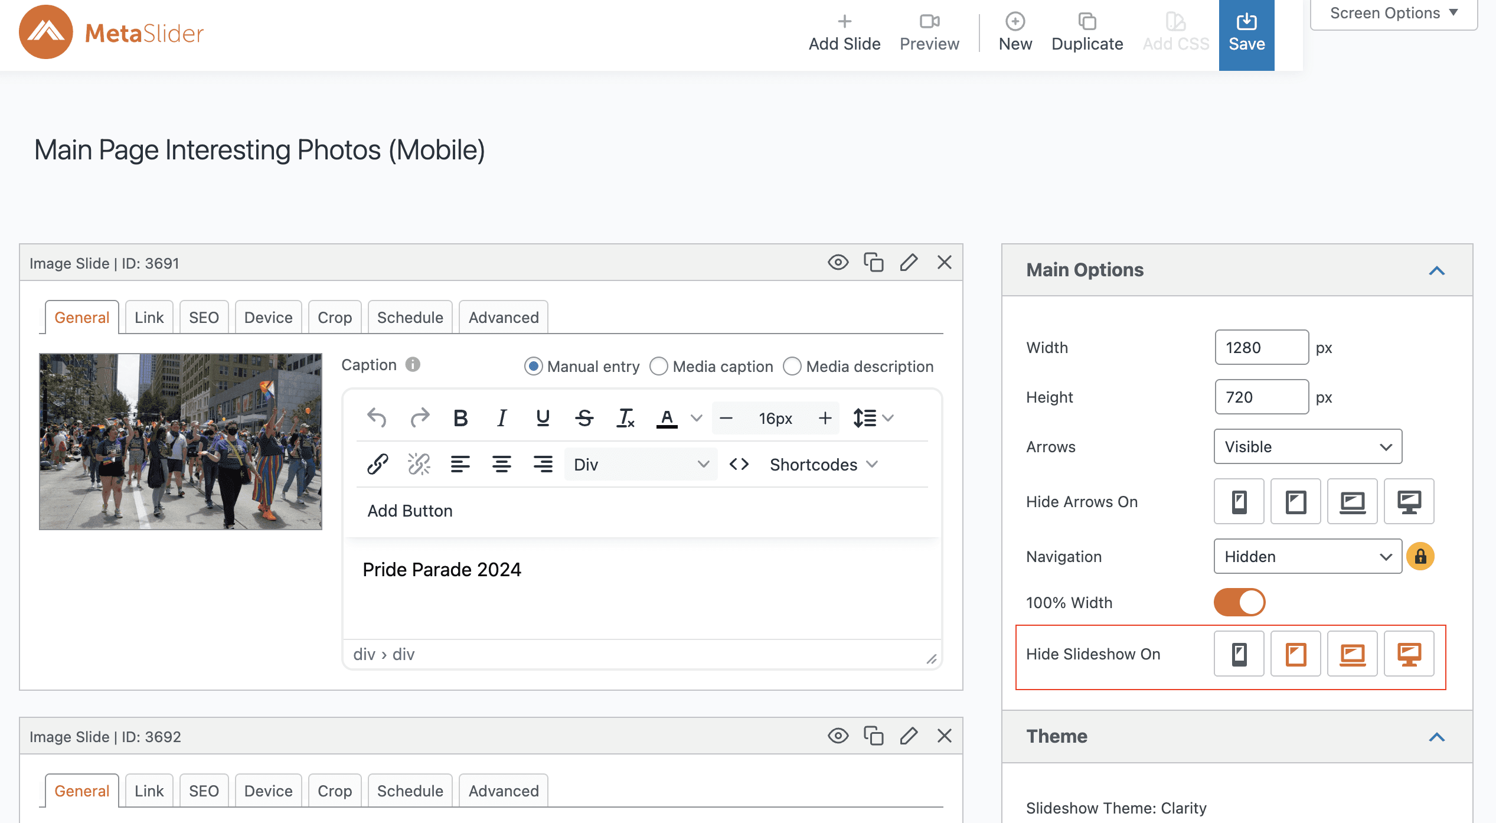Open the Arrows Visible dropdown
The height and width of the screenshot is (823, 1496).
click(1308, 446)
